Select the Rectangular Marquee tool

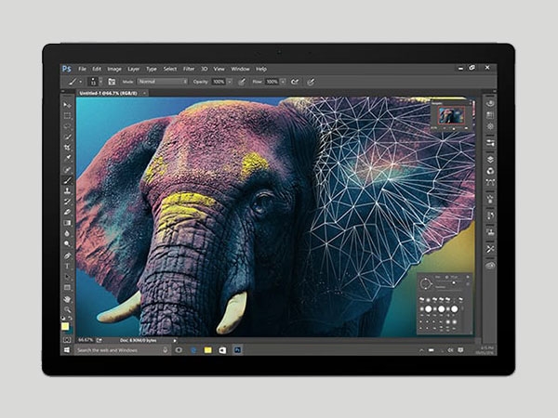click(67, 116)
